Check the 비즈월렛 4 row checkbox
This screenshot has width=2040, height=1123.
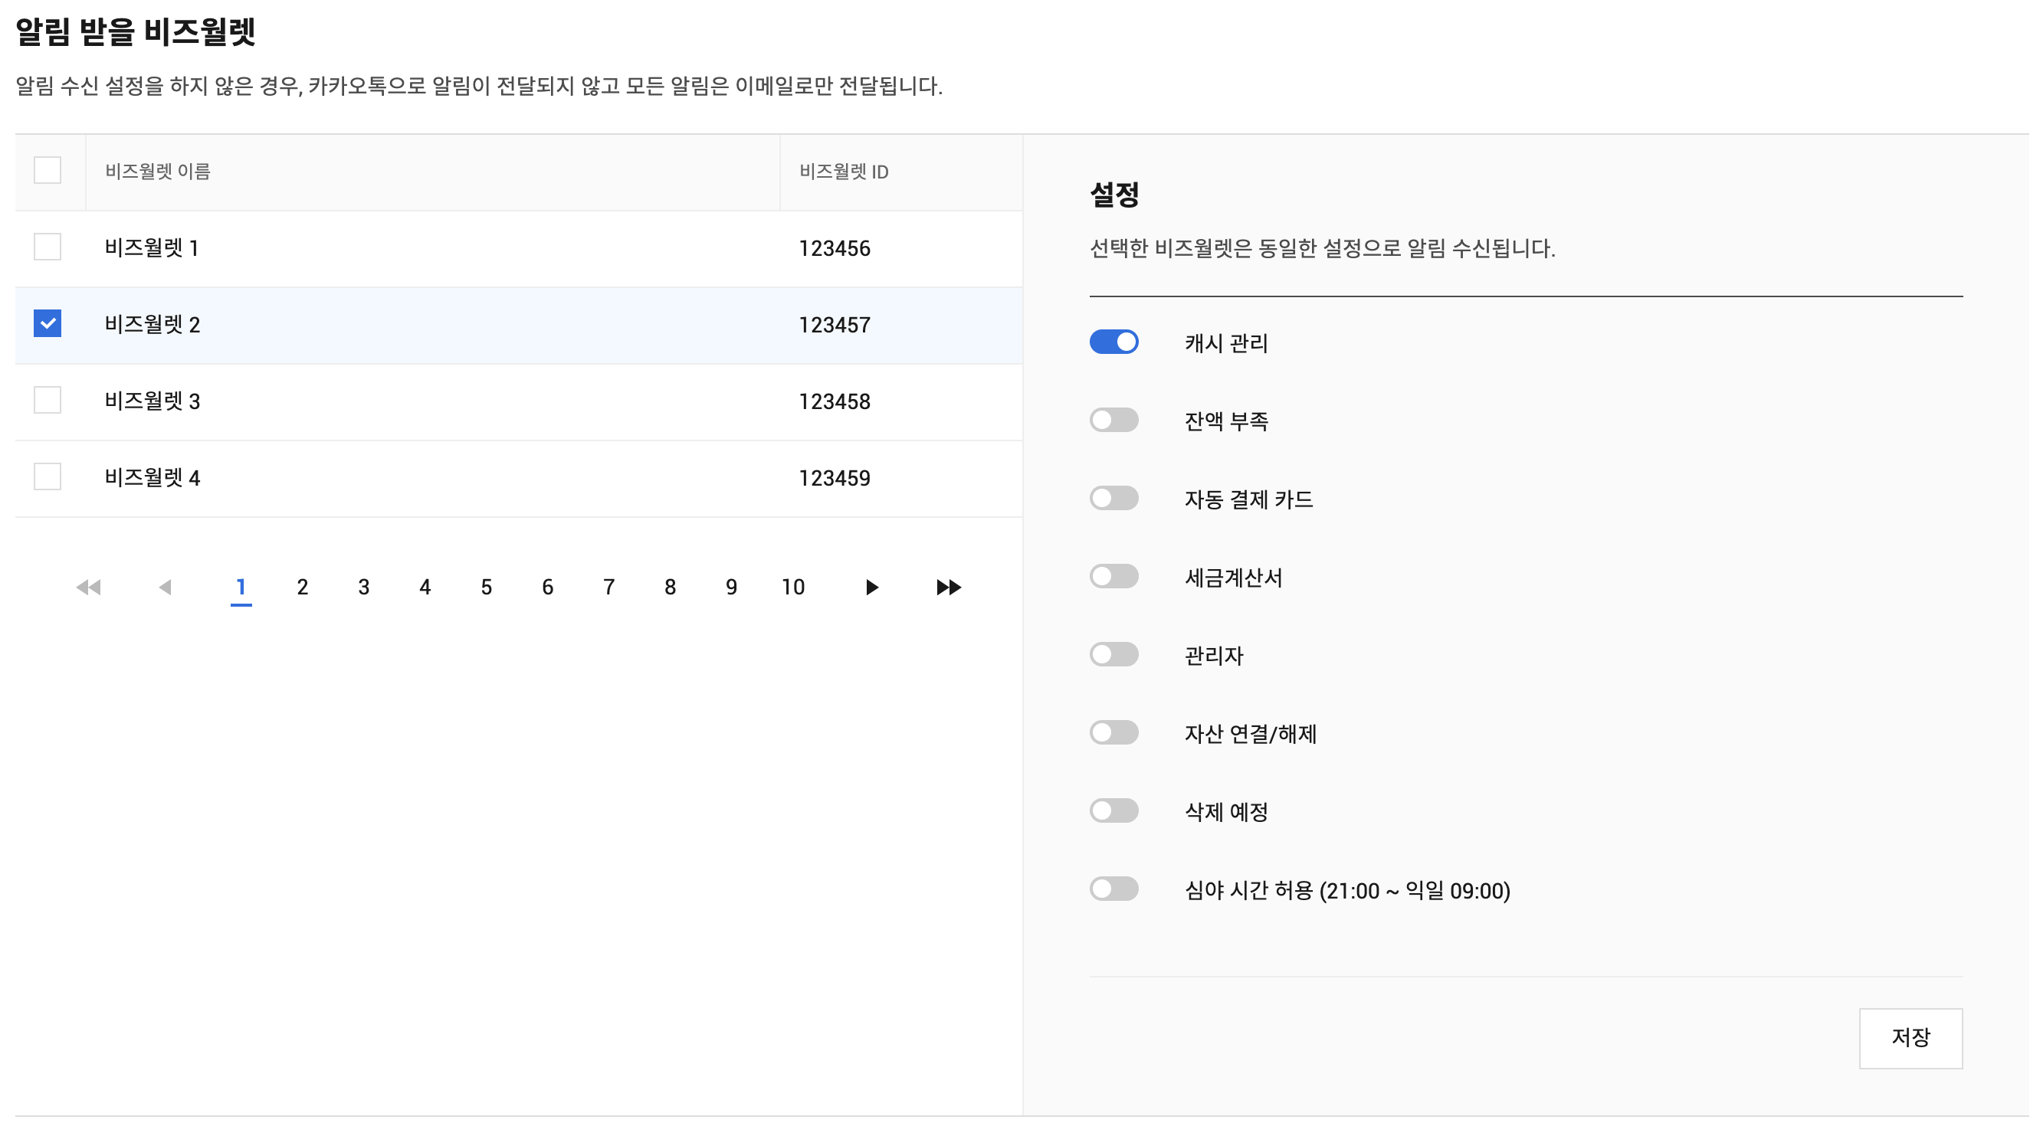coord(48,476)
